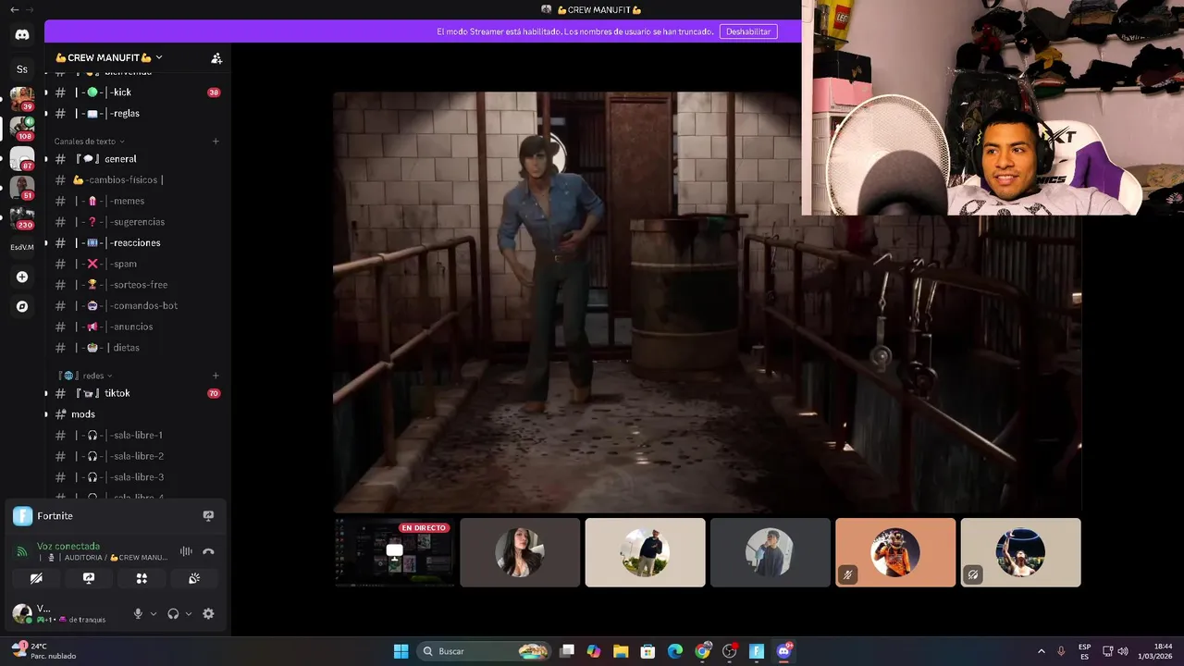Viewport: 1184px width, 666px height.
Task: Open user settings gear
Action: coord(208,613)
